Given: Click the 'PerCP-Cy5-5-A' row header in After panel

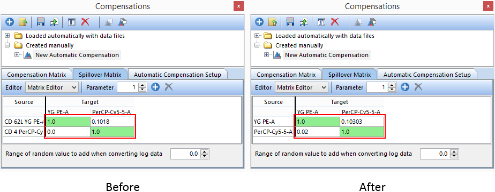Looking at the screenshot, I should pyautogui.click(x=274, y=132).
